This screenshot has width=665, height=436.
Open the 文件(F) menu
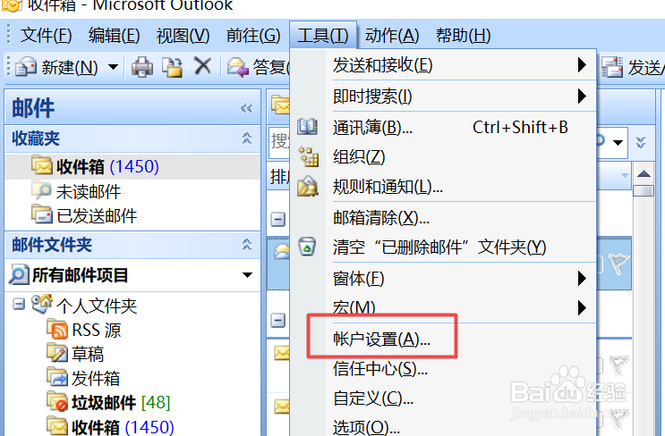[46, 35]
